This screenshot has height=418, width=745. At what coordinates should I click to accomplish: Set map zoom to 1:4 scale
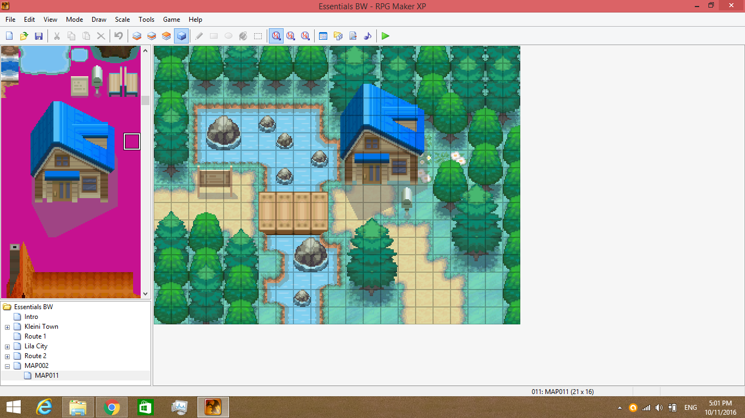pyautogui.click(x=305, y=36)
